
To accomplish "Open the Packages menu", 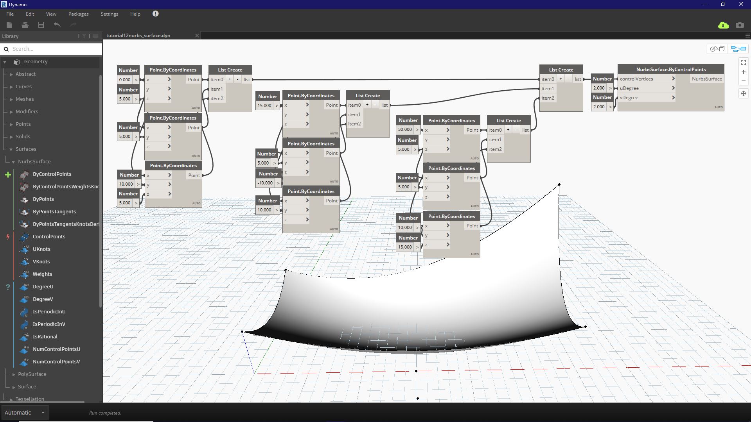I will tap(78, 14).
